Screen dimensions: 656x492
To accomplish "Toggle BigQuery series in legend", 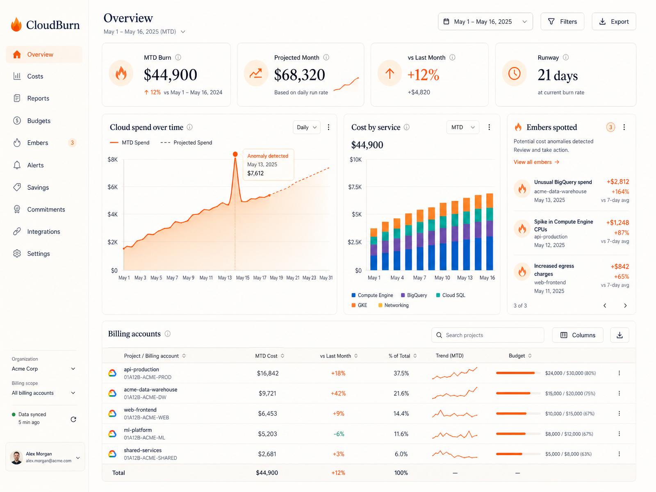I will (x=414, y=295).
